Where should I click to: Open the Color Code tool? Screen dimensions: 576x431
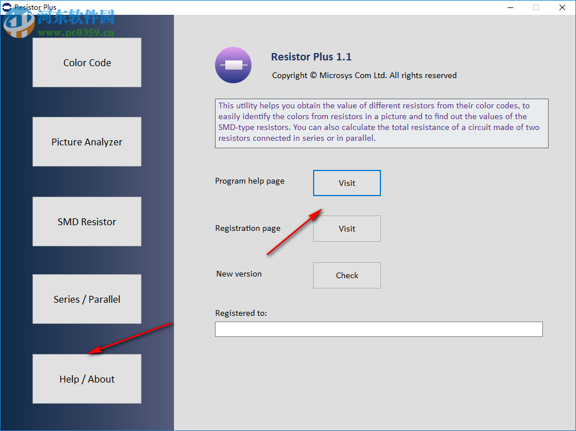click(87, 62)
